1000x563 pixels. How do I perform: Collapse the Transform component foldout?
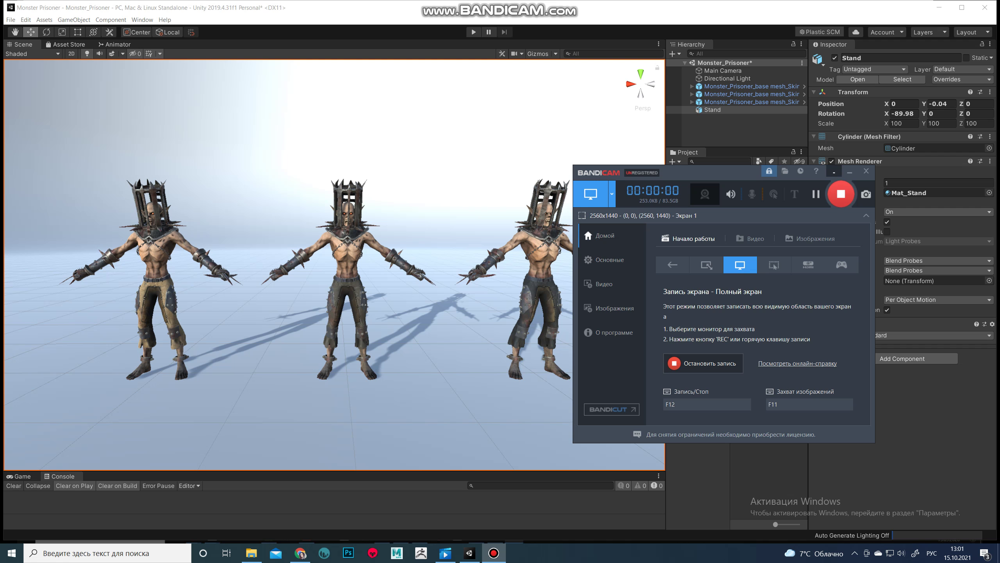pos(814,92)
